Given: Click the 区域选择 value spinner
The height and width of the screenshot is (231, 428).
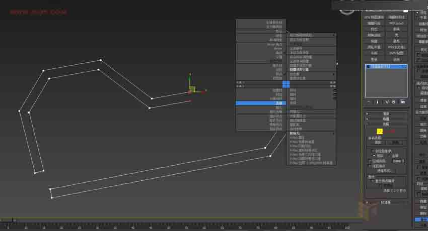Looking at the screenshot, I should point(404,161).
